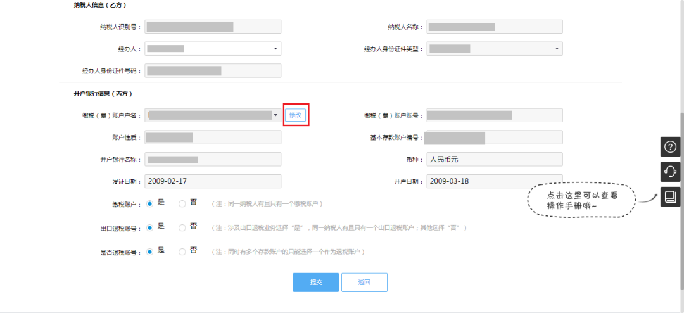This screenshot has height=313, width=684.
Task: Click the 发证日期 field 2009-02-17
Action: (213, 181)
